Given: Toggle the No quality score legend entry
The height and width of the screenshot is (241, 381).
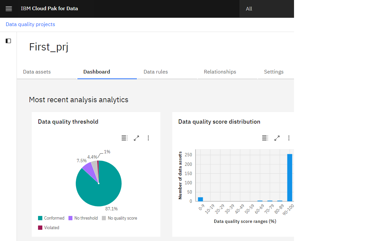Looking at the screenshot, I should pyautogui.click(x=119, y=218).
